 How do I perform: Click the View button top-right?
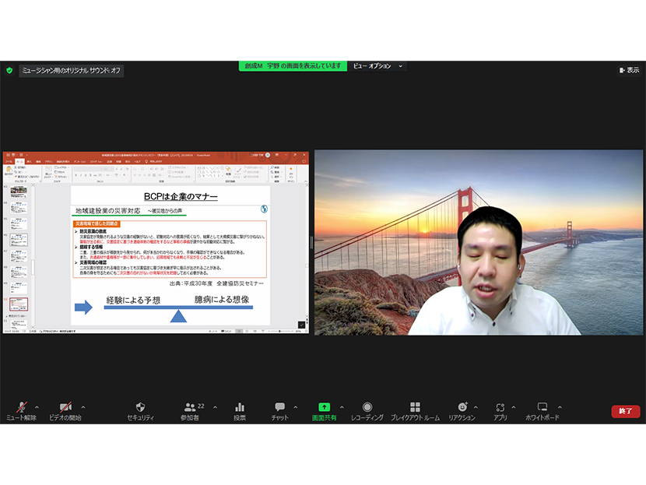[x=629, y=70]
